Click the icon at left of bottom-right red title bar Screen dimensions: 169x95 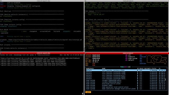coord(85,53)
